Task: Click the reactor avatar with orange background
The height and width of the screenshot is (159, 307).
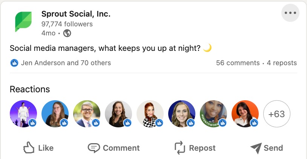Action: click(x=245, y=114)
